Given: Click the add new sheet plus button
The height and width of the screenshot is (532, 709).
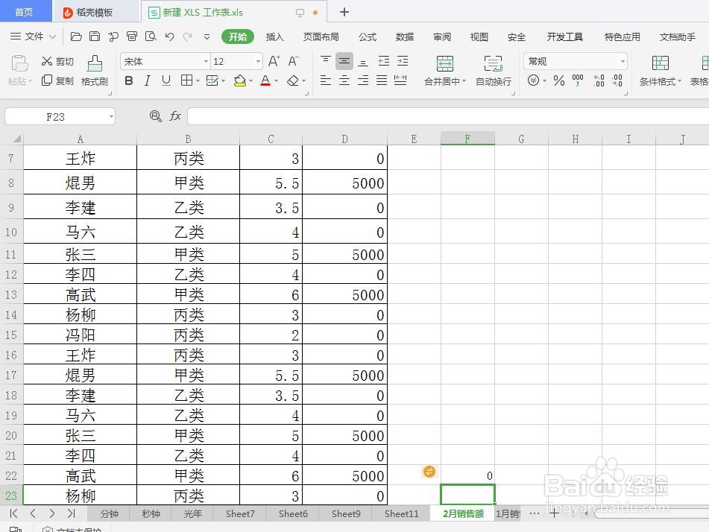Looking at the screenshot, I should point(555,513).
